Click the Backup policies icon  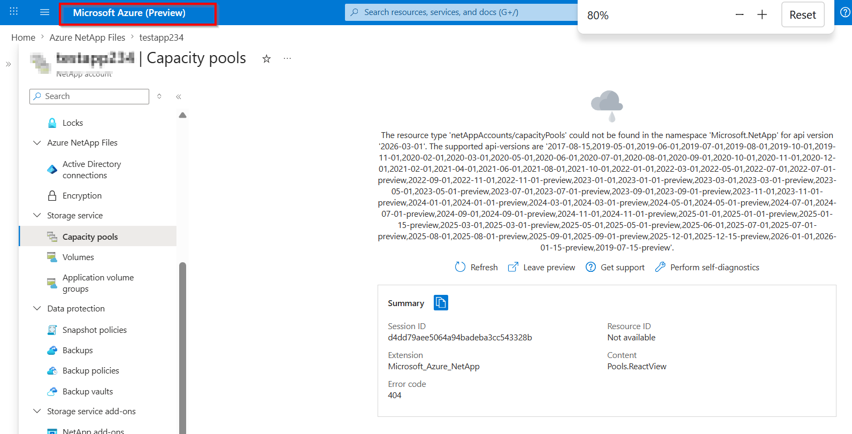click(x=52, y=371)
